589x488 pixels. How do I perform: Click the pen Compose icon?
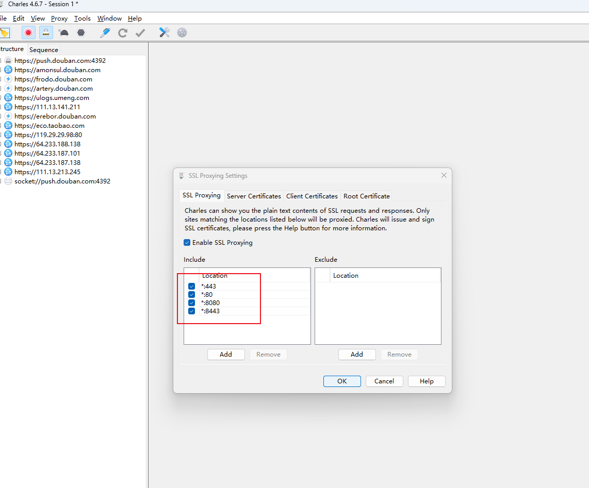tap(105, 32)
